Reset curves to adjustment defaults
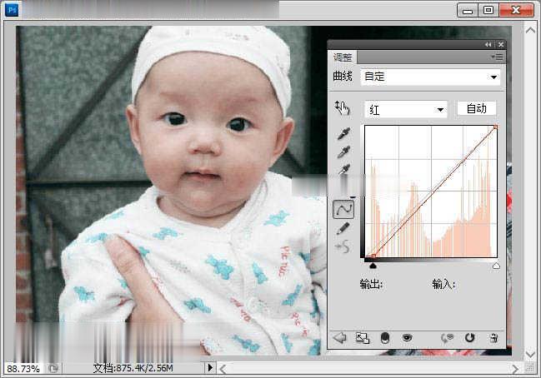This screenshot has height=378, width=541. (469, 338)
